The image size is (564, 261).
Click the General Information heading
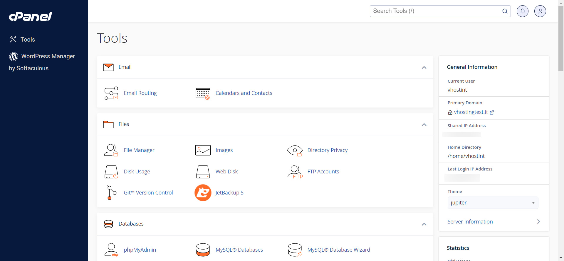coord(472,67)
